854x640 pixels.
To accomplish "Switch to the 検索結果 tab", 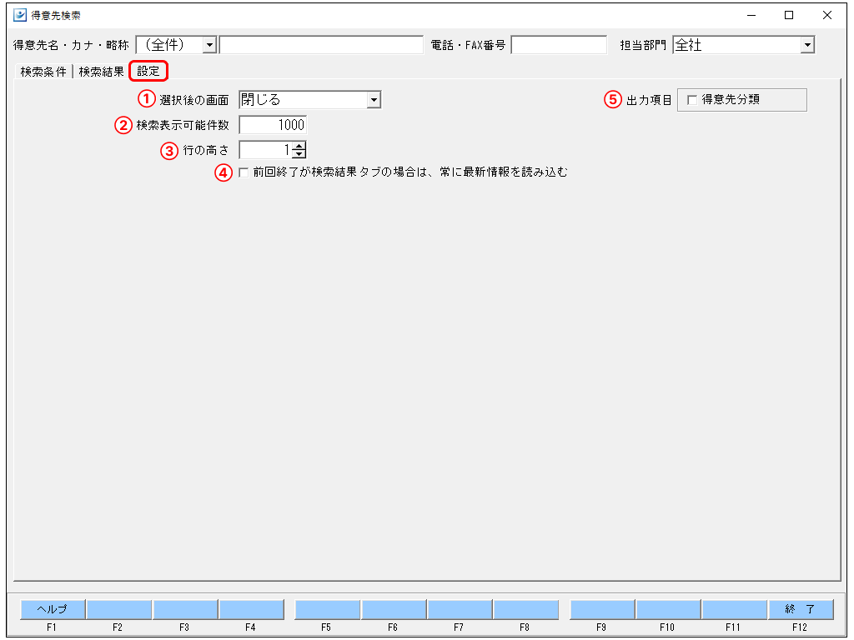I will [x=101, y=72].
